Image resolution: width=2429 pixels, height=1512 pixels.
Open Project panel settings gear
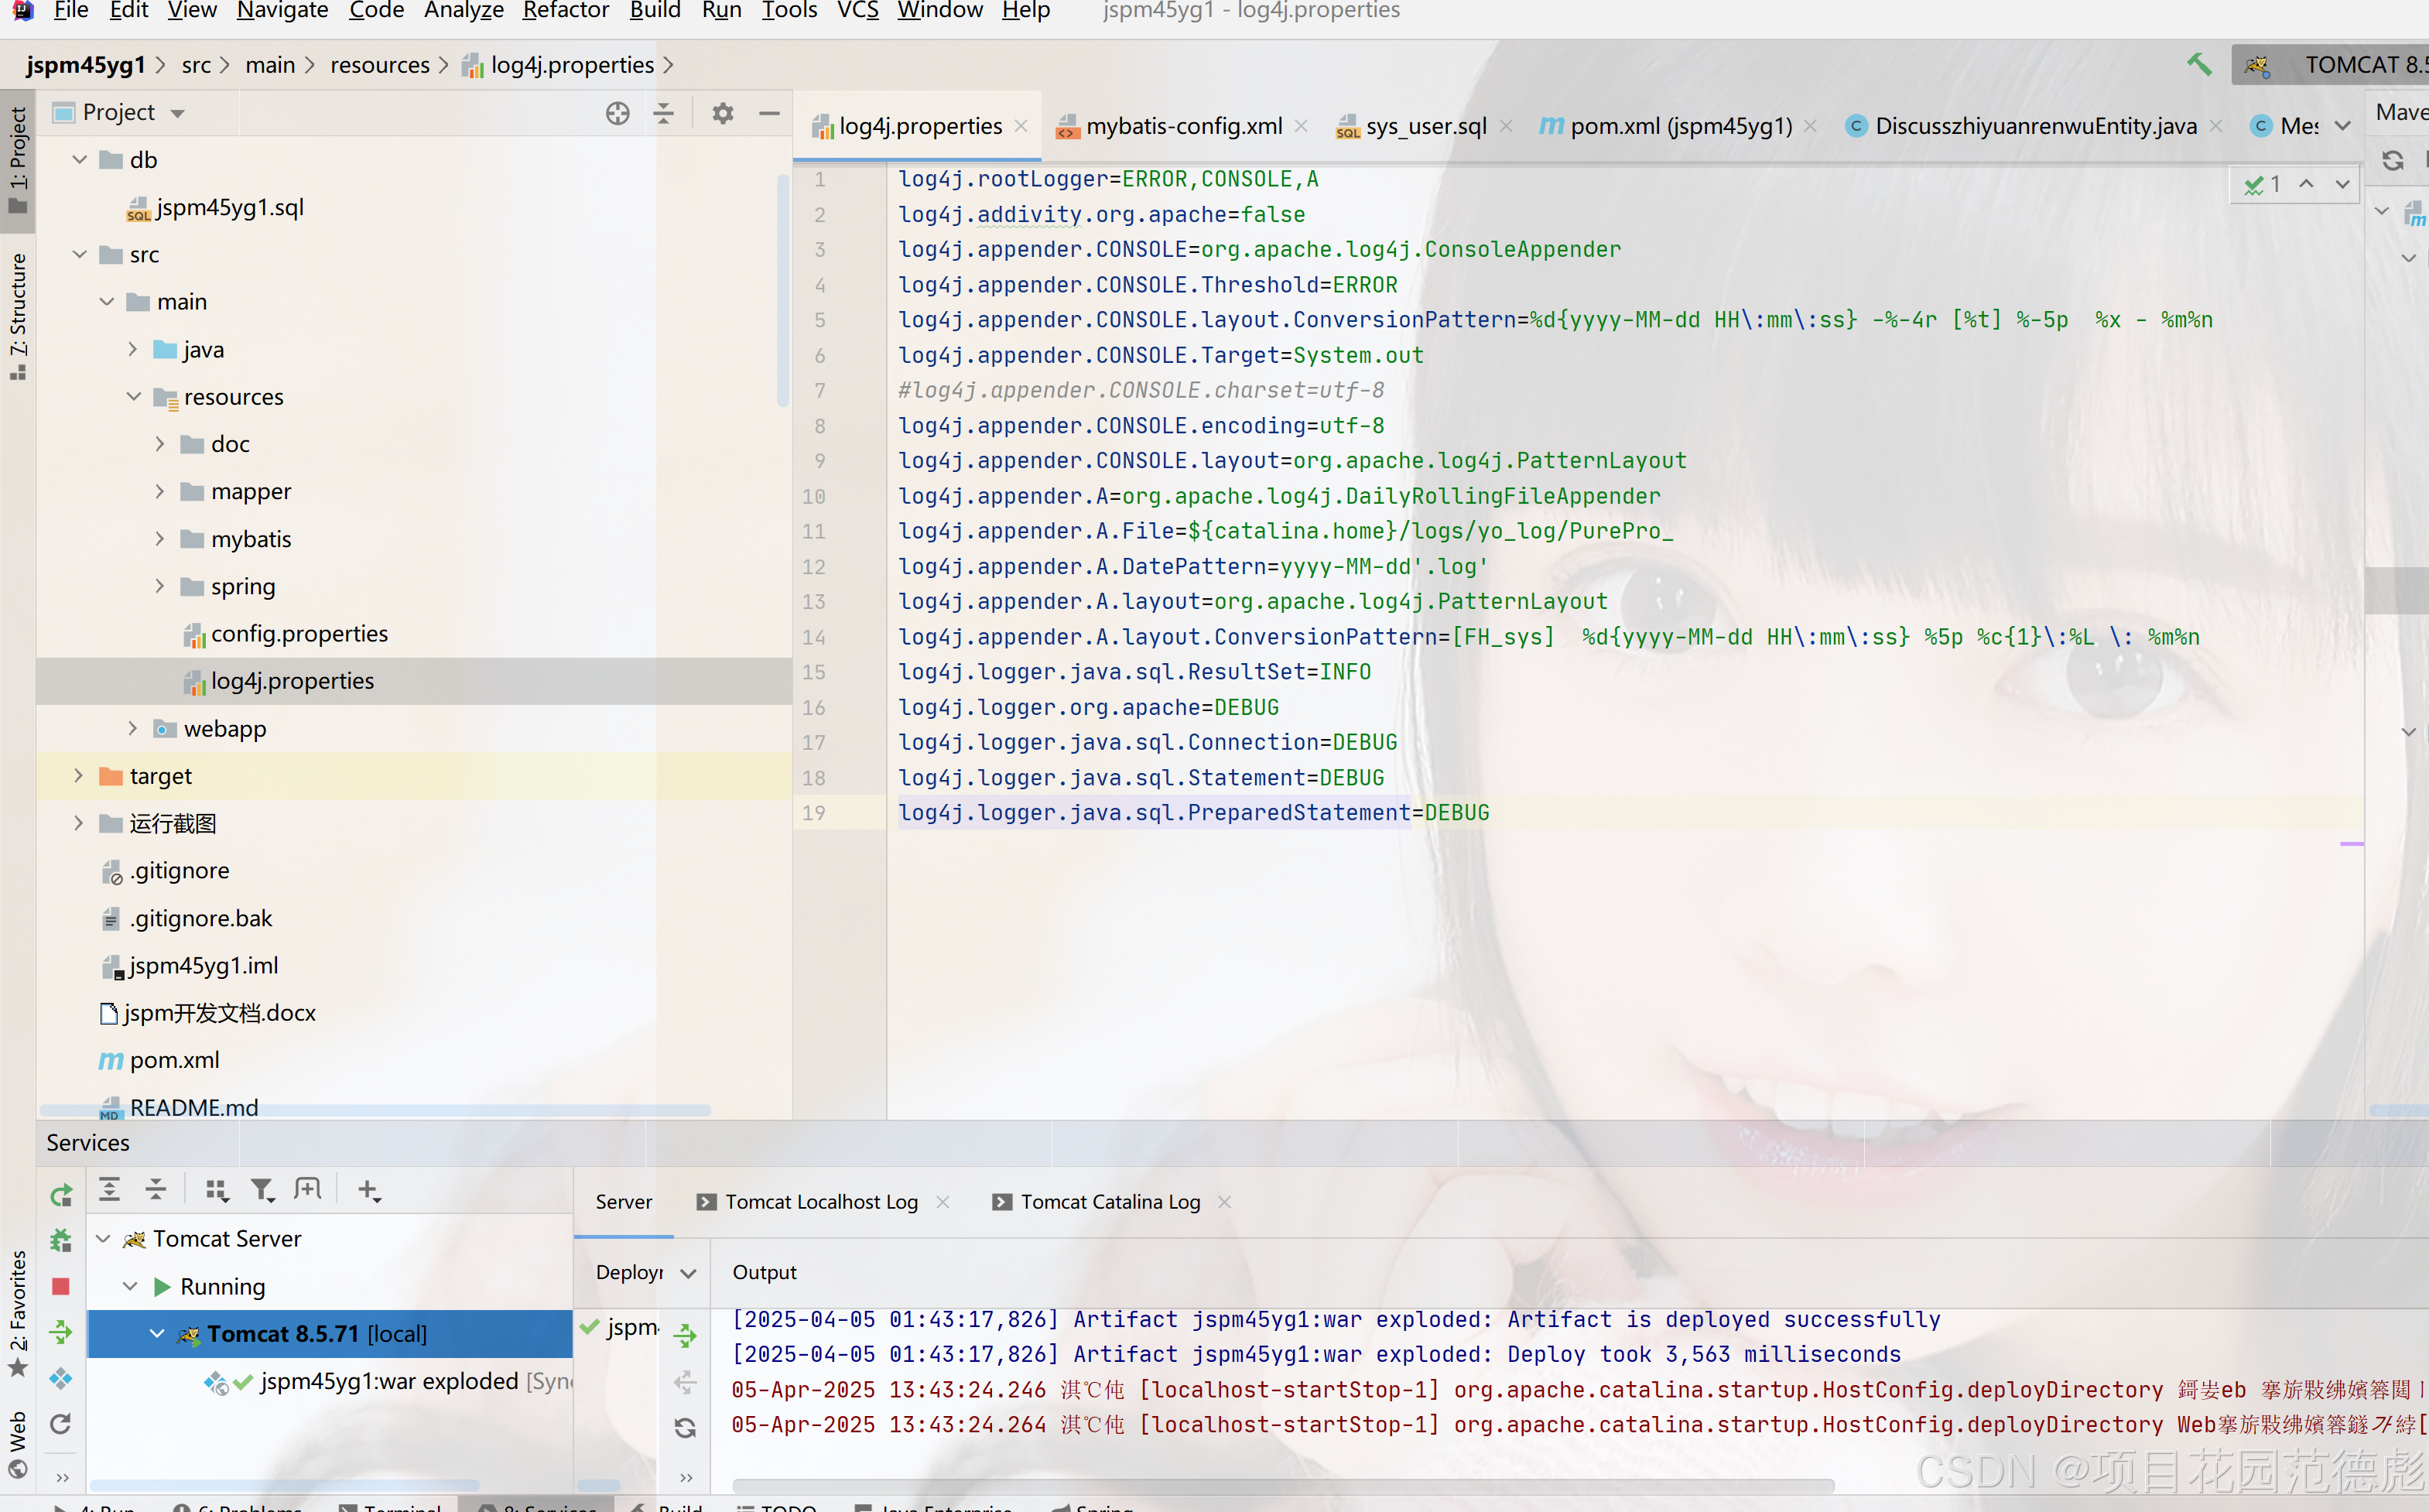[722, 113]
